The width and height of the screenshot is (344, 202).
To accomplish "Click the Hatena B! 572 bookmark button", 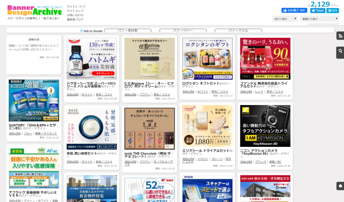I will [x=332, y=10].
